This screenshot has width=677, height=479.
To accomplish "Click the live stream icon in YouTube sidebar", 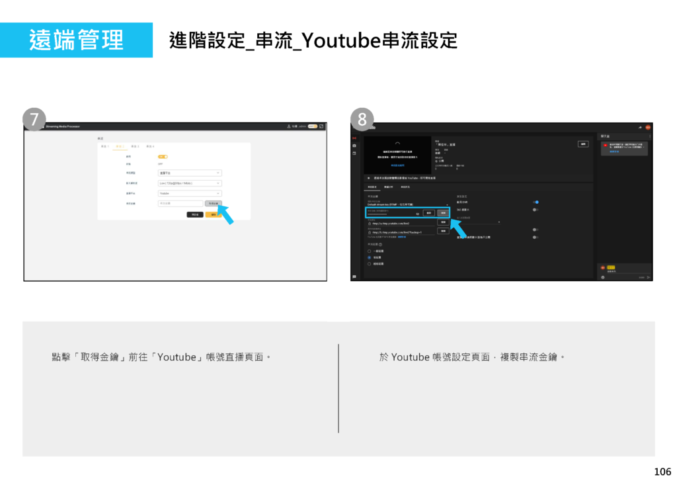I will point(354,138).
